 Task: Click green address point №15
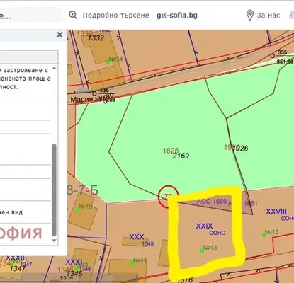click(x=264, y=235)
